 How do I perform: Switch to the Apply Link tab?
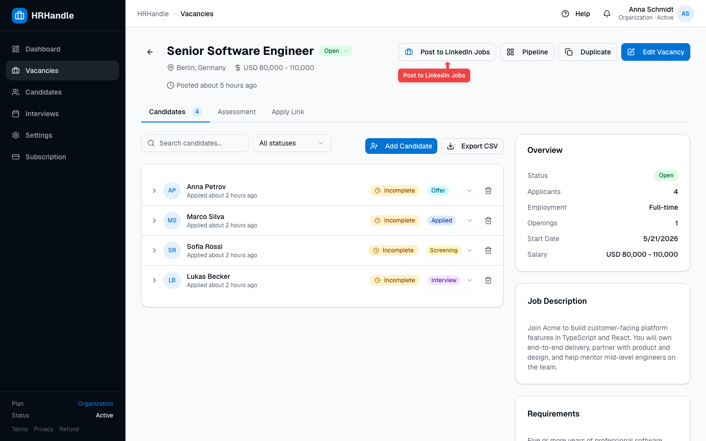[288, 112]
